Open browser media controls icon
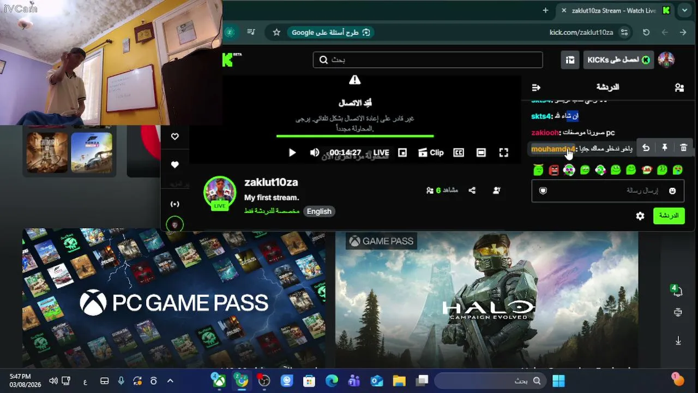Viewport: 698px width, 393px height. point(251,32)
